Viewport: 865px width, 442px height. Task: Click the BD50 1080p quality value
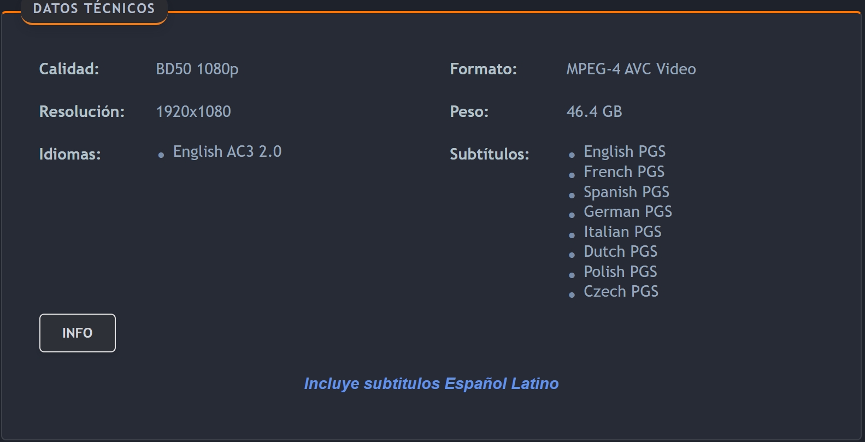(197, 69)
